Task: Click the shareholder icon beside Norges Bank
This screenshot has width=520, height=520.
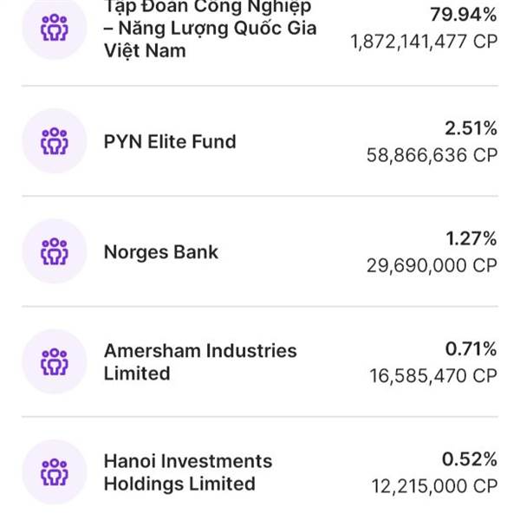Action: tap(55, 251)
